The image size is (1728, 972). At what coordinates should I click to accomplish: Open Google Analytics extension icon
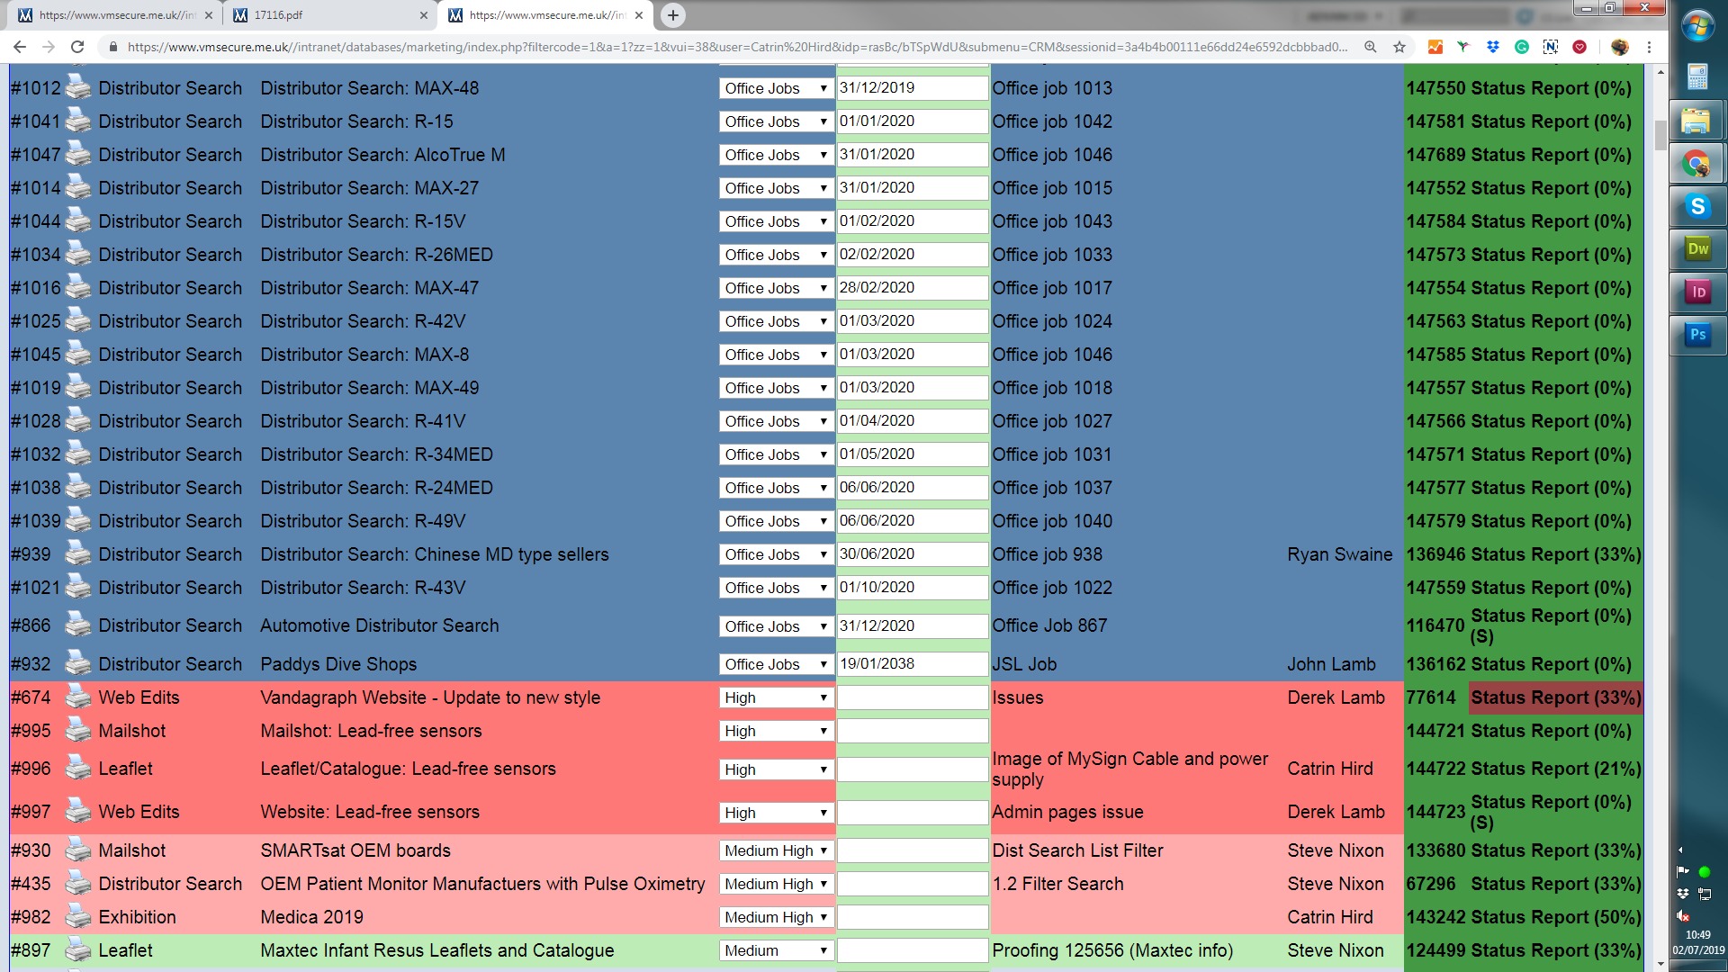click(1435, 47)
